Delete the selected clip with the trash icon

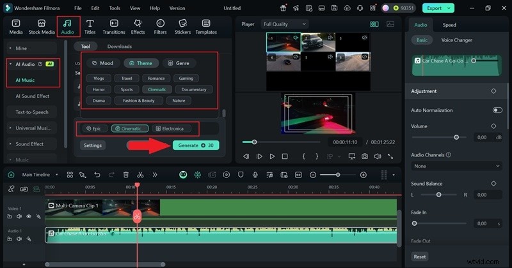click(x=126, y=174)
